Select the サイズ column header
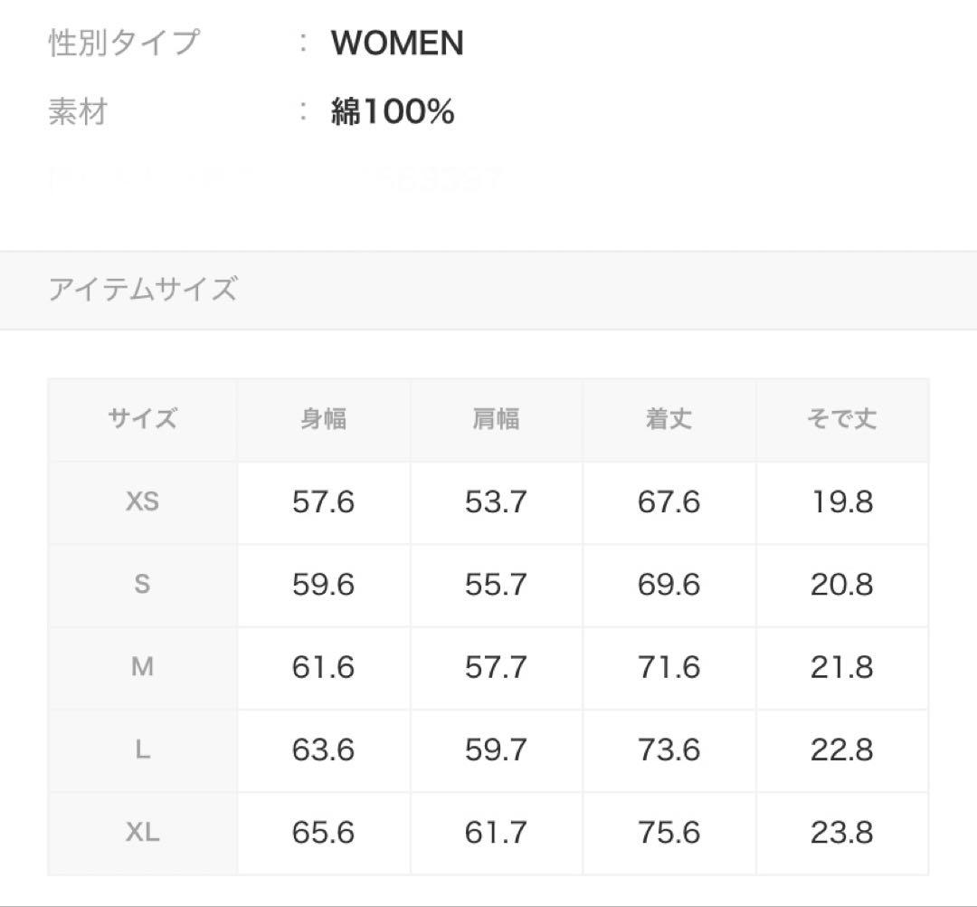The width and height of the screenshot is (977, 907). click(143, 419)
